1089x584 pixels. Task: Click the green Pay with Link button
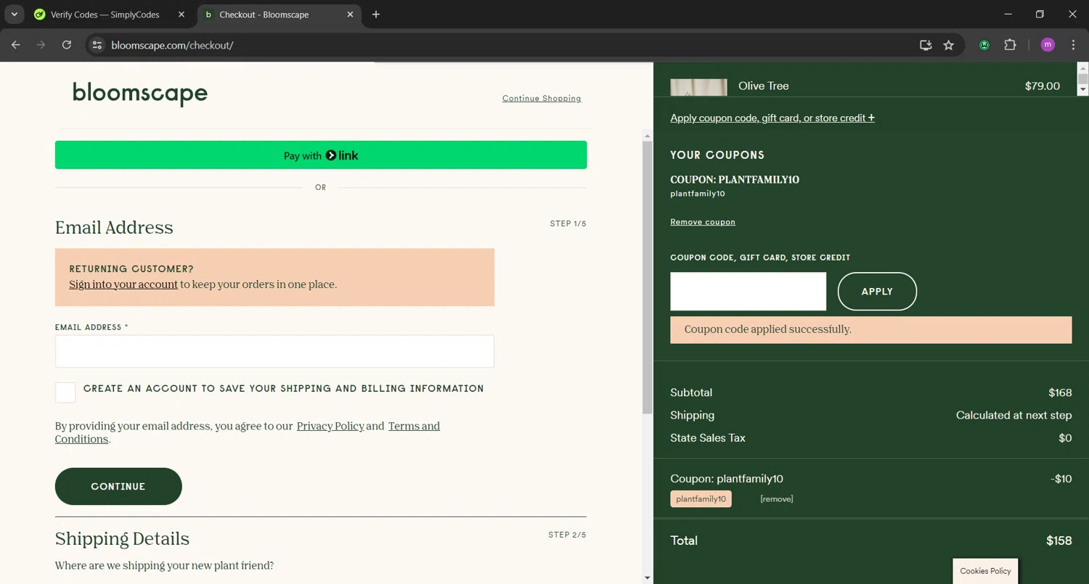click(x=321, y=155)
